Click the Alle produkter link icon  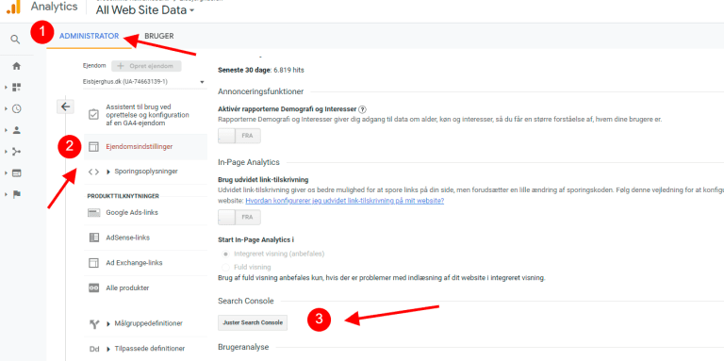coord(93,287)
